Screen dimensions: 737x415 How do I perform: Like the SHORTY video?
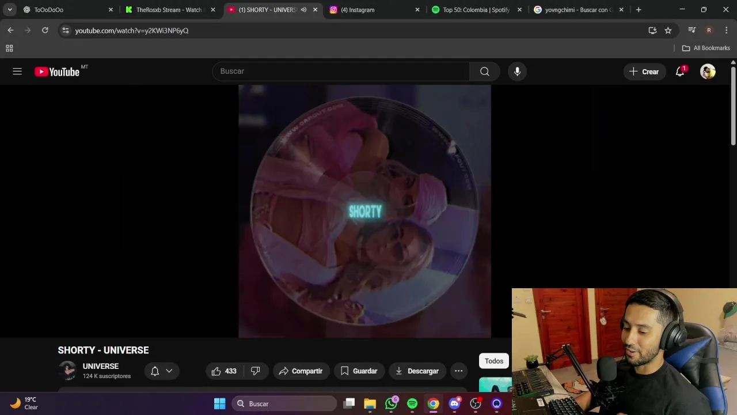[224, 371]
